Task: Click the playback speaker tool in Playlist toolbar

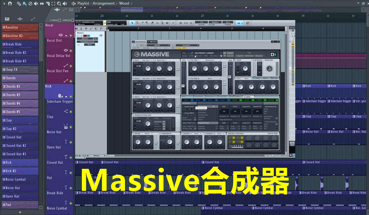Action: click(x=65, y=4)
